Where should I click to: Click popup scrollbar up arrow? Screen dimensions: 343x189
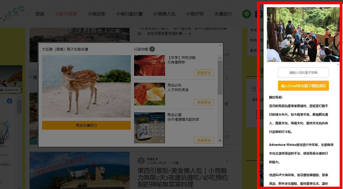click(220, 58)
